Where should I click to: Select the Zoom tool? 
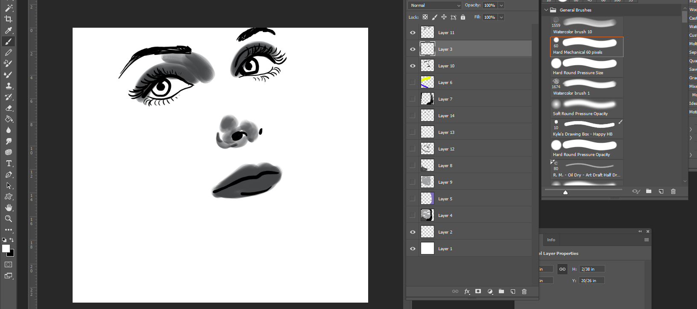tap(8, 219)
